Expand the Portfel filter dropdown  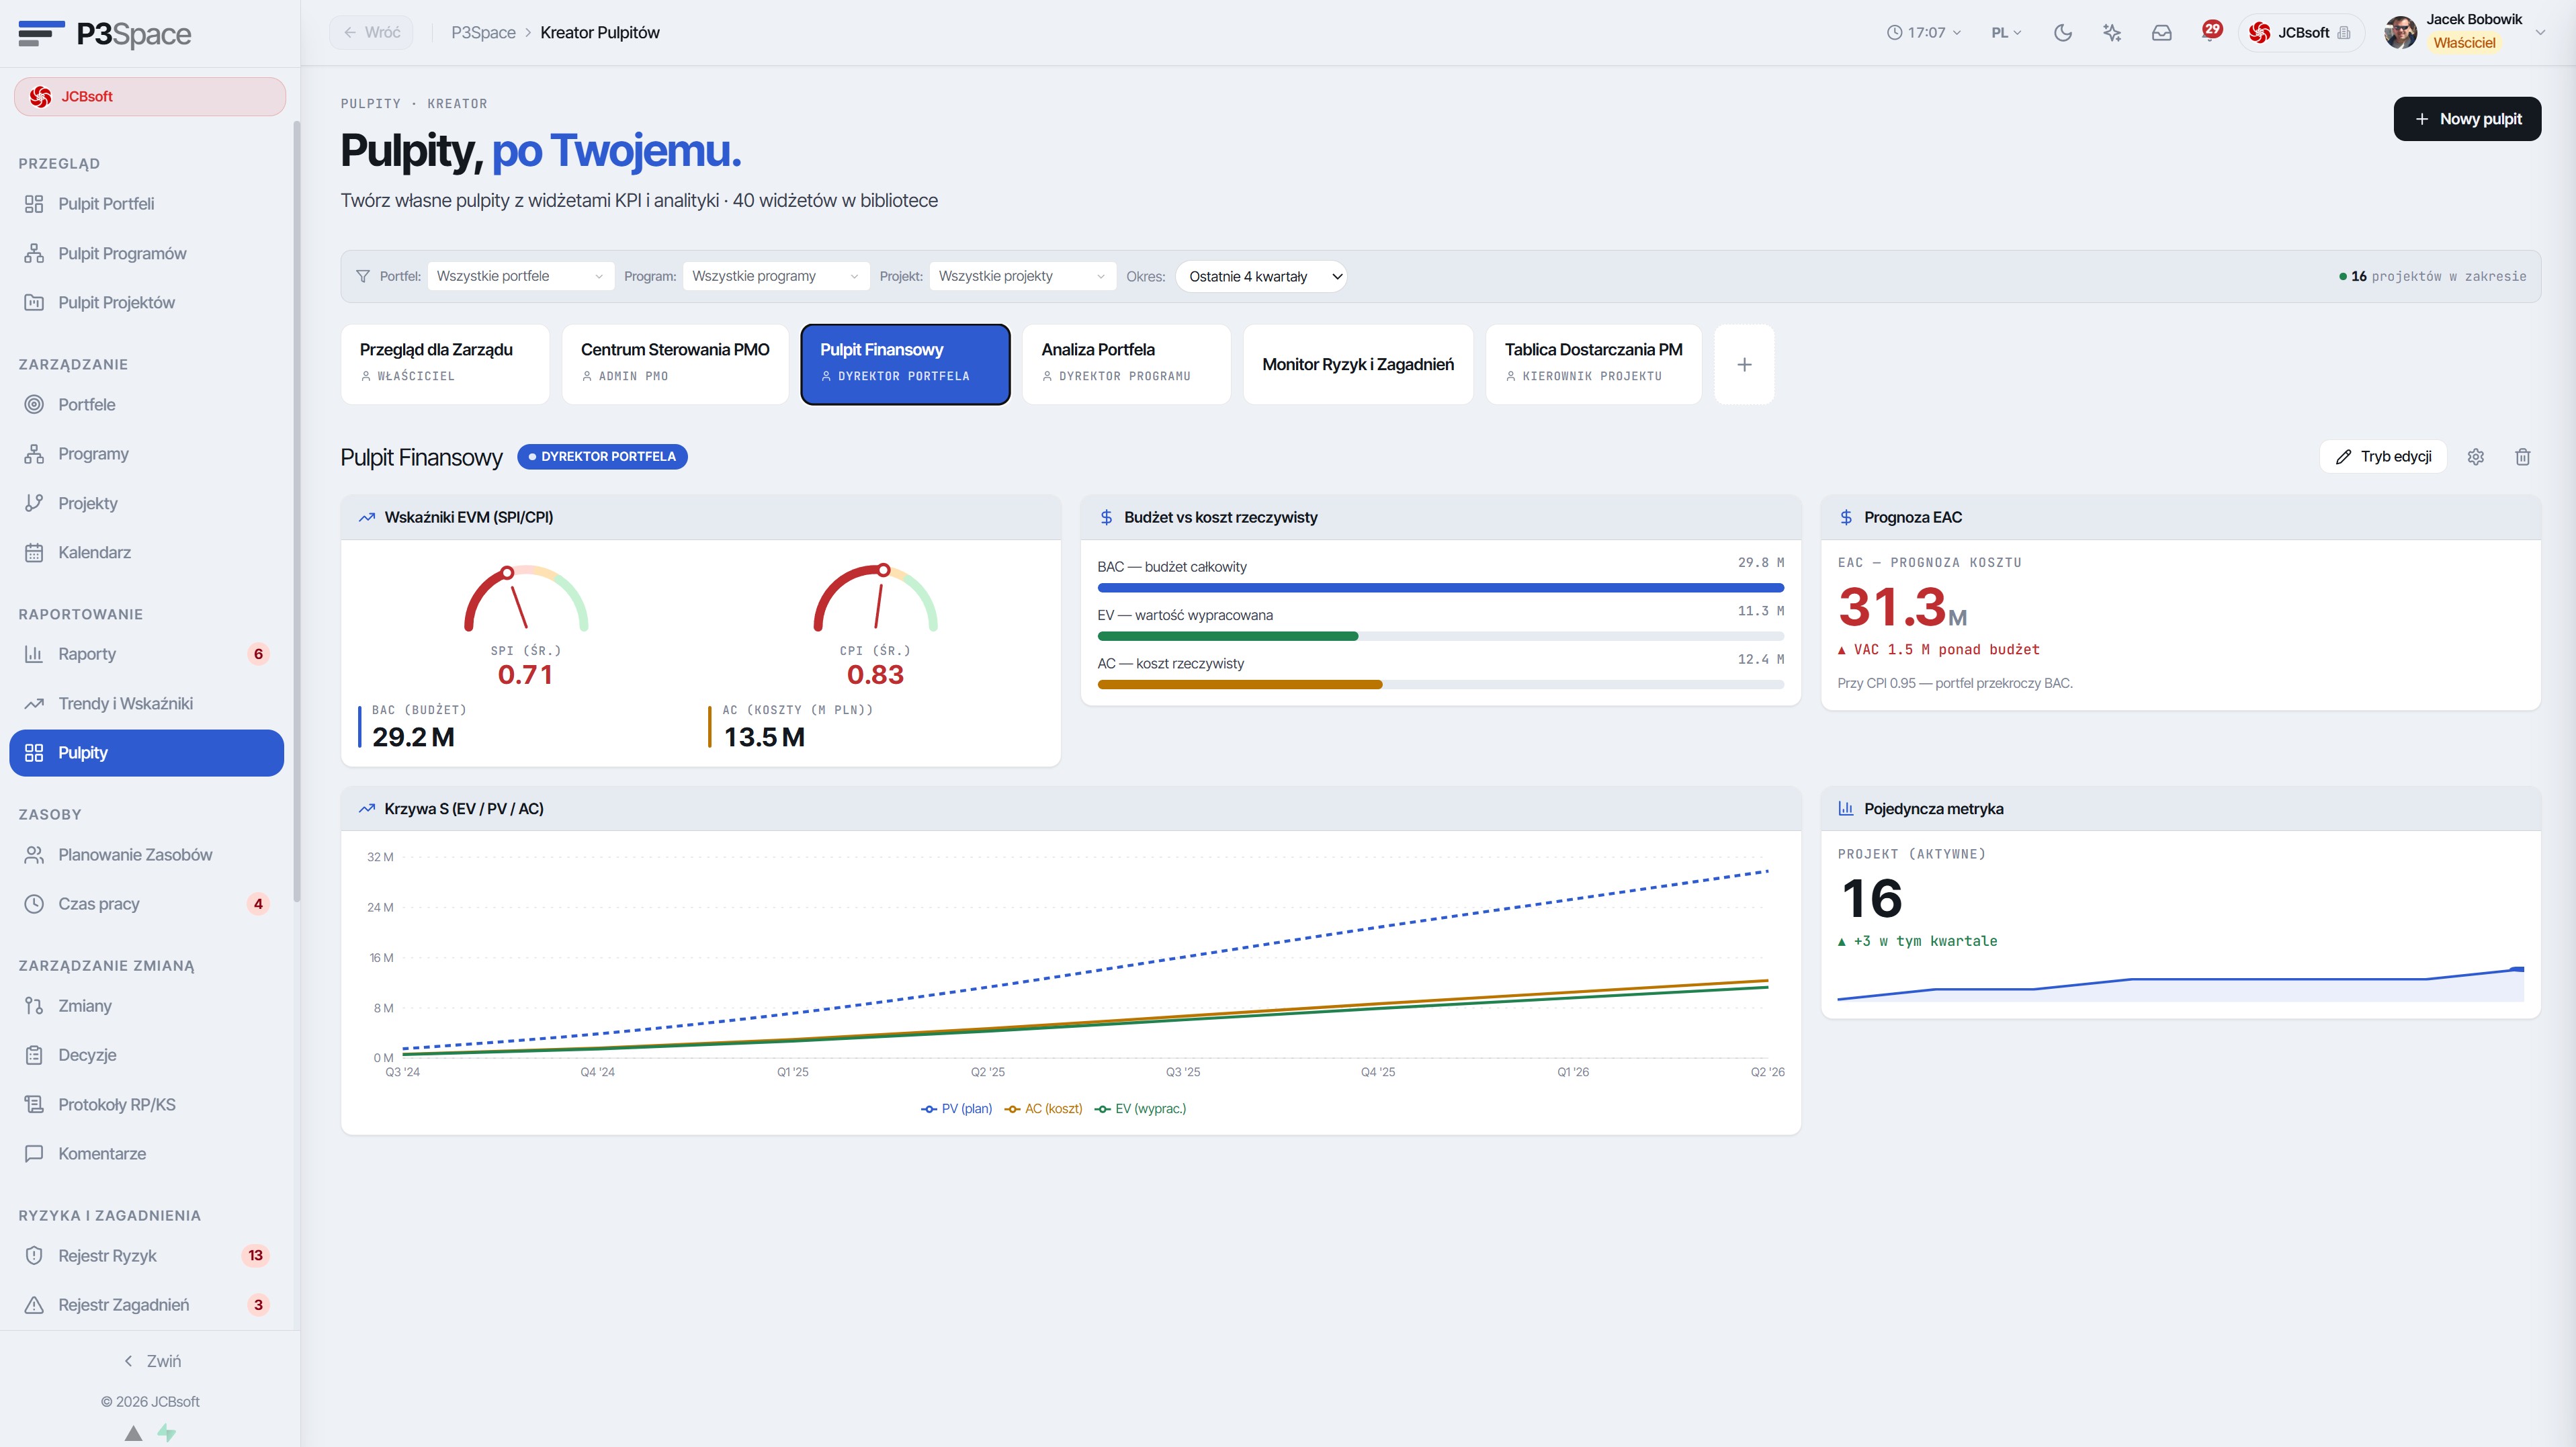pos(520,277)
